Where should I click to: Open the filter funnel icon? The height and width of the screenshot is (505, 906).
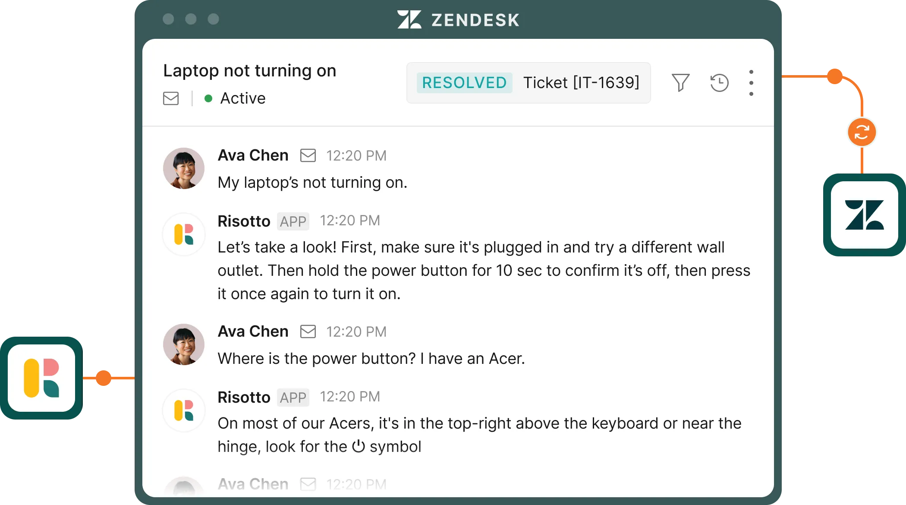click(x=680, y=82)
